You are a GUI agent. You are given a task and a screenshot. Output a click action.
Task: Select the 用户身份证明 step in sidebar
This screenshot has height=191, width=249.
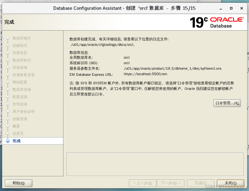point(24,112)
